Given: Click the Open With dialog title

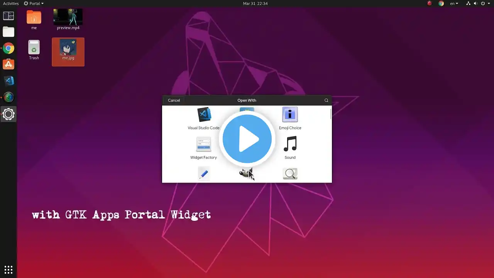Looking at the screenshot, I should tap(247, 100).
